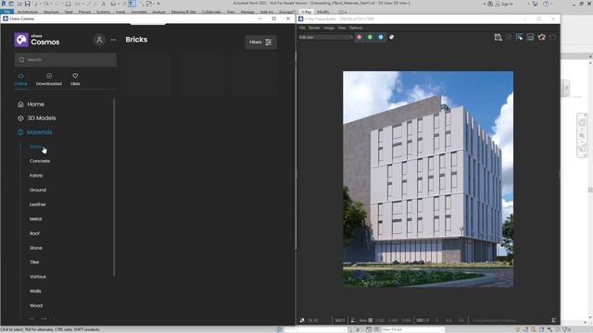Viewport: 593px width, 333px height.
Task: Open the 3D Models category
Action: coord(37,118)
